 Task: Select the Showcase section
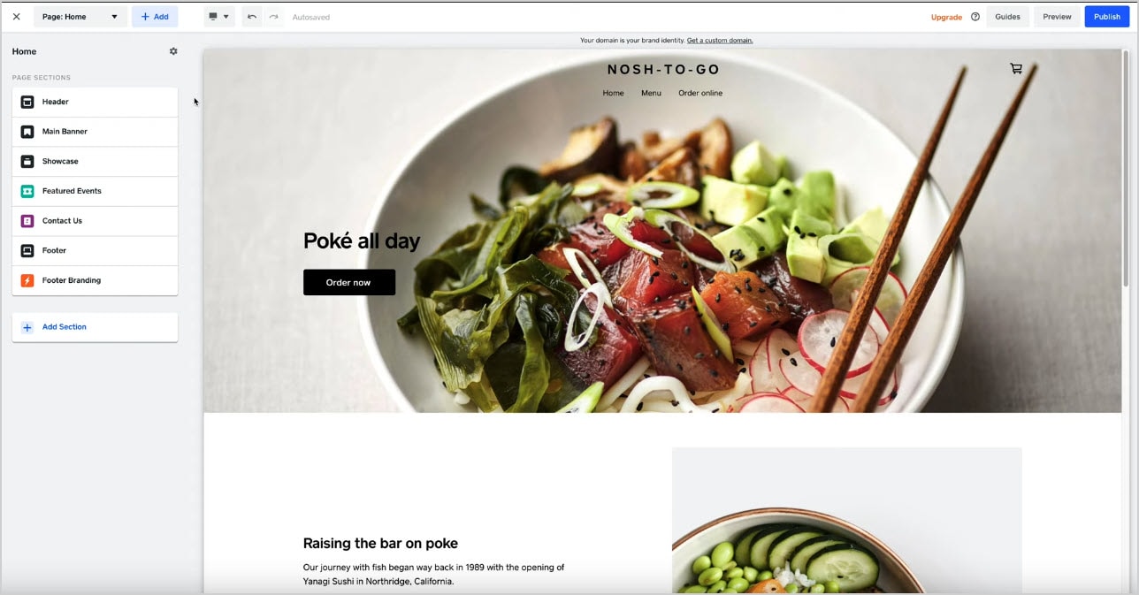click(x=95, y=162)
